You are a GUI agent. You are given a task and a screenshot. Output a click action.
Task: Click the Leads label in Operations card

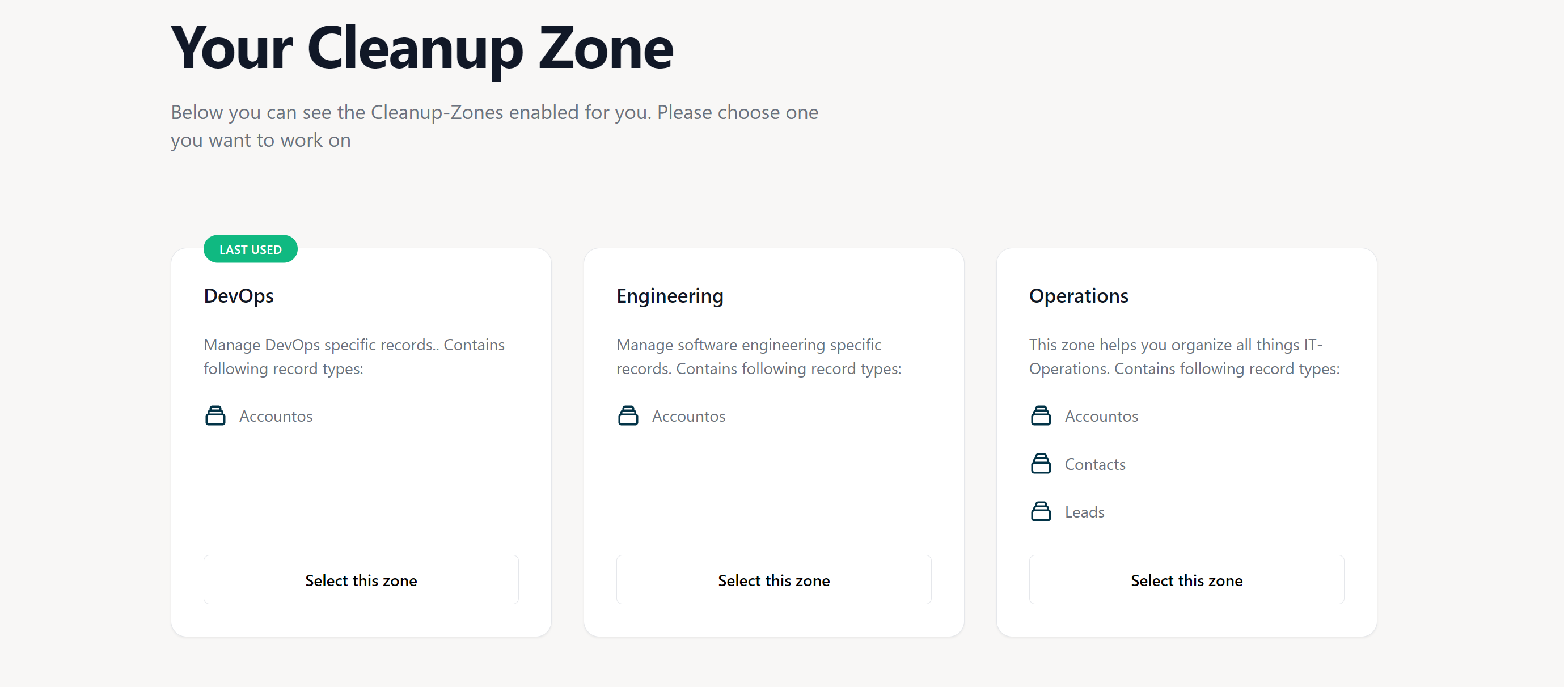[1084, 512]
